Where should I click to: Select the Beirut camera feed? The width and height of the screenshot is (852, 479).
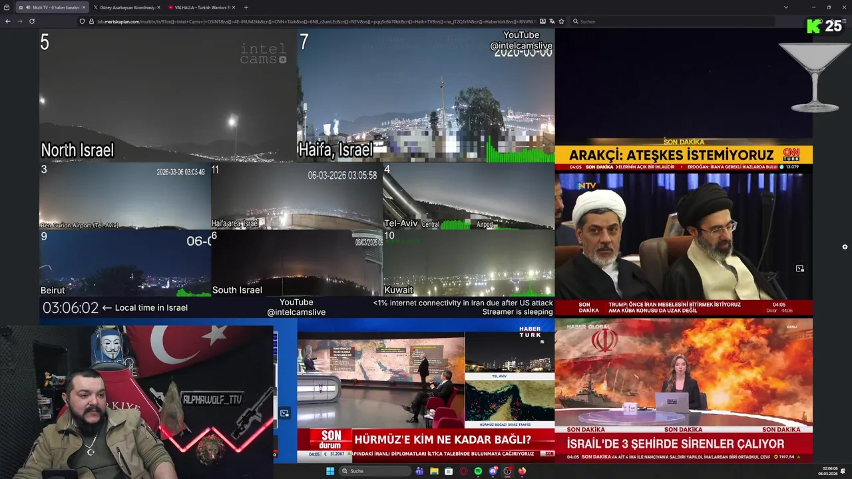pos(125,263)
